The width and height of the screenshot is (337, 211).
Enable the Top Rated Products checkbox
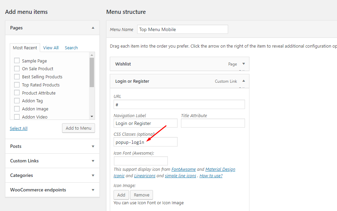[x=17, y=85]
